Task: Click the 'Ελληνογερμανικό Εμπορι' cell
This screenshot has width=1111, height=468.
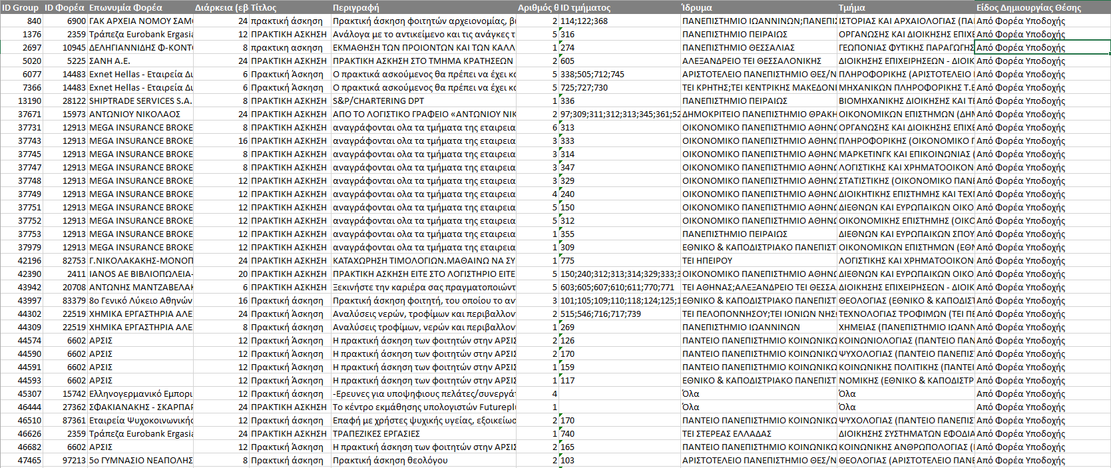Action: (x=140, y=393)
